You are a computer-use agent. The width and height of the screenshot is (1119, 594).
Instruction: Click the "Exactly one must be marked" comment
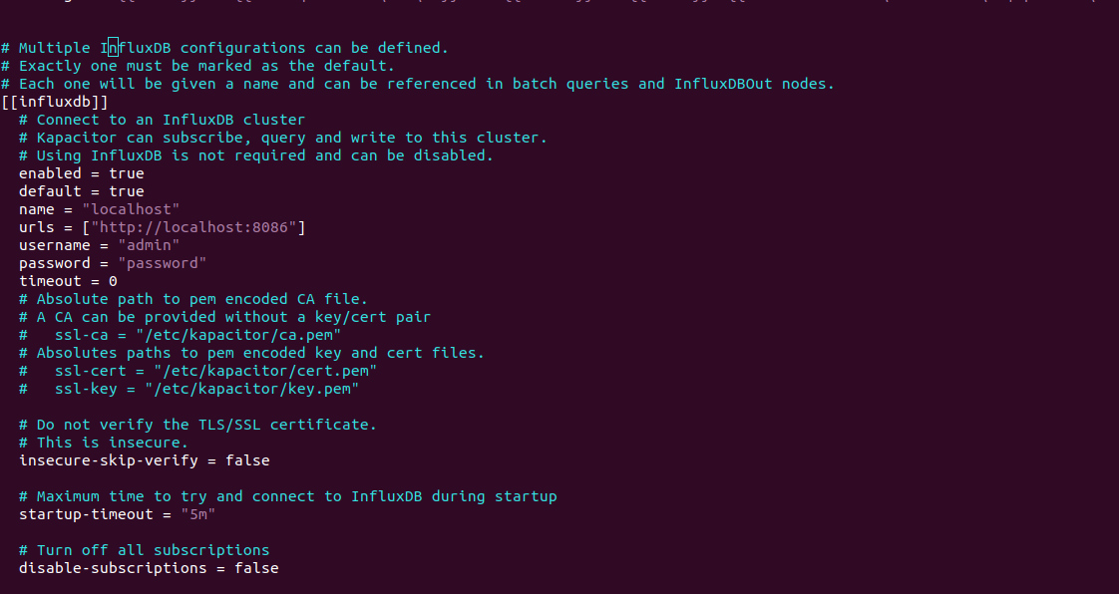click(x=197, y=66)
